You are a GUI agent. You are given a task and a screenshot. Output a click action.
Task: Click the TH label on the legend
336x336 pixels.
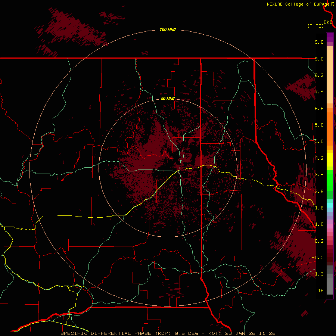click(x=321, y=291)
